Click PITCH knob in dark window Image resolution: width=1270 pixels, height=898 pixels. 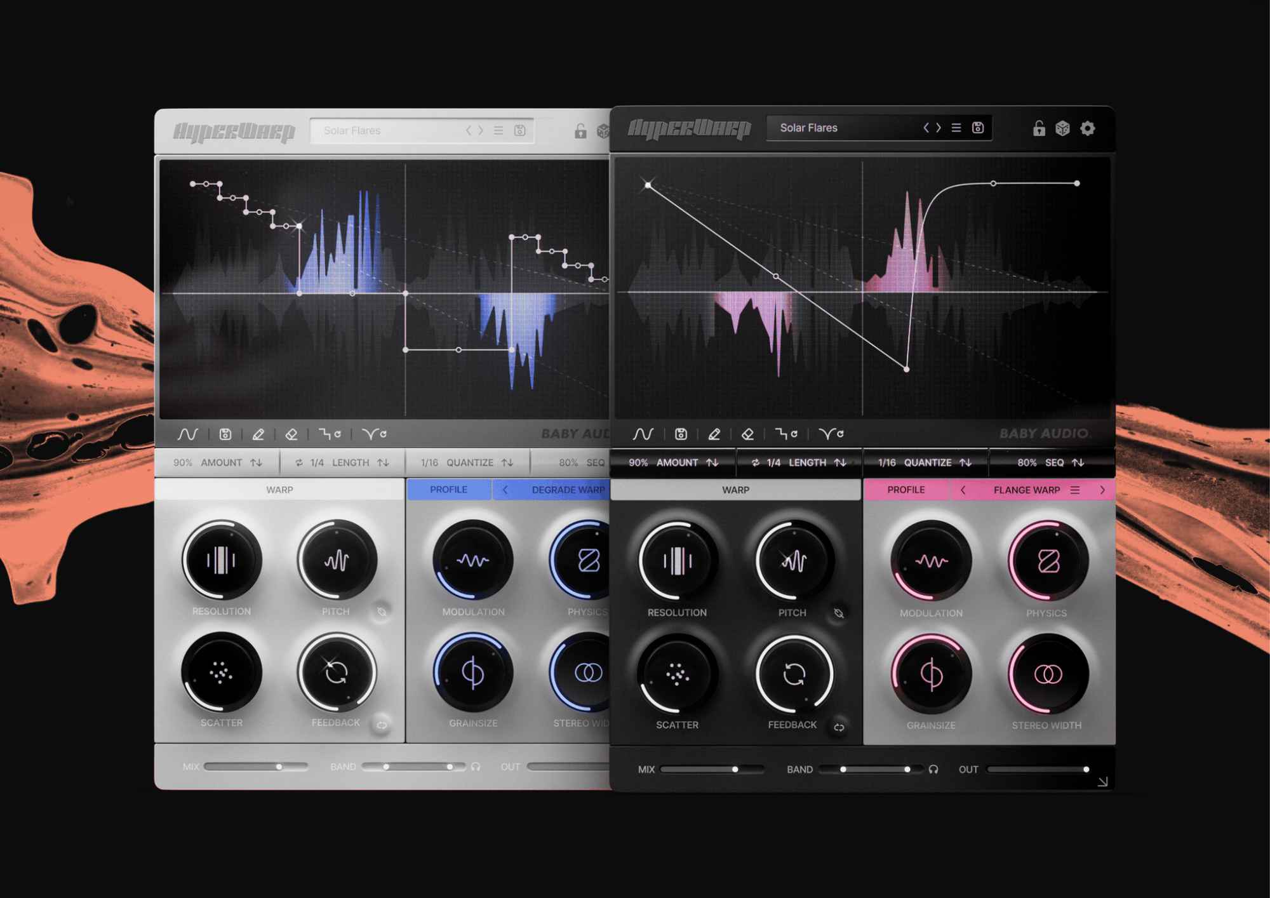coord(793,561)
